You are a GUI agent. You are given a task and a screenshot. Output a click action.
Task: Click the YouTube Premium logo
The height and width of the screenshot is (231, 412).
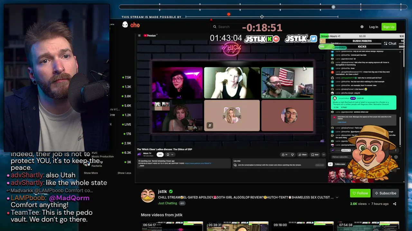coord(150,36)
